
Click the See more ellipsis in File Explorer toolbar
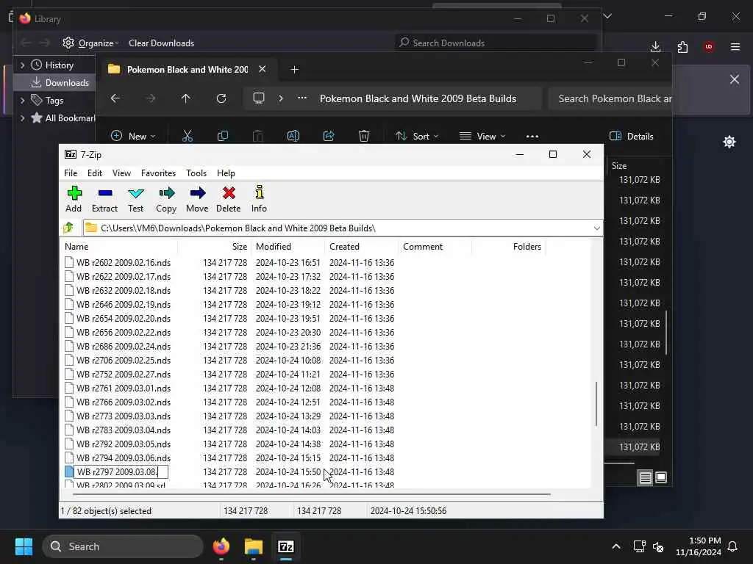[532, 136]
